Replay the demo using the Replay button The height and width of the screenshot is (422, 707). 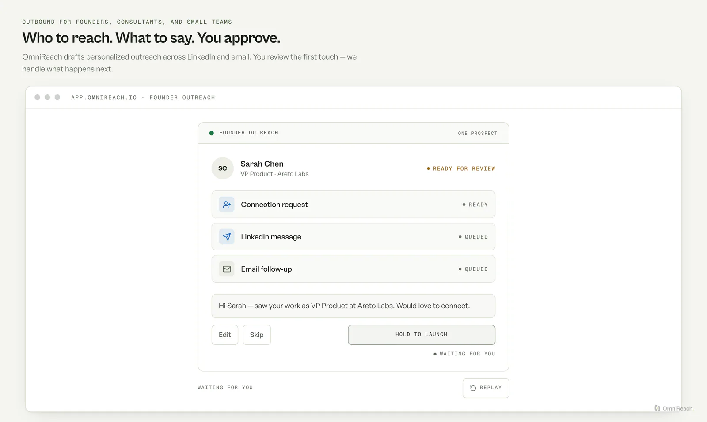[x=486, y=388]
